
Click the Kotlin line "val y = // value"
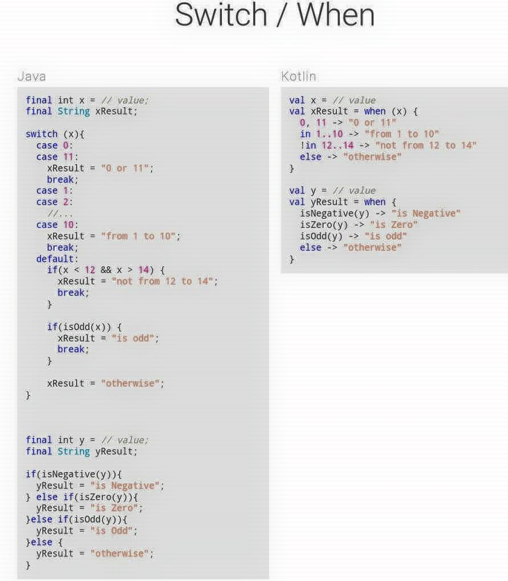[332, 190]
